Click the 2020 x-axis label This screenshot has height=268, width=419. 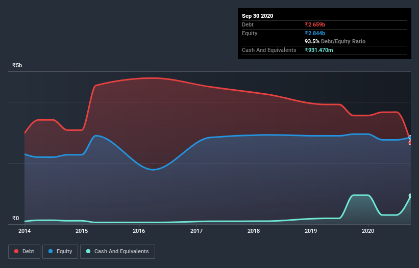point(368,231)
